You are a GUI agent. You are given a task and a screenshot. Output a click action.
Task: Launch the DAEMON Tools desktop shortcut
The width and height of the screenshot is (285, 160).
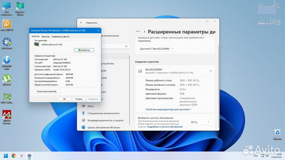click(x=7, y=63)
